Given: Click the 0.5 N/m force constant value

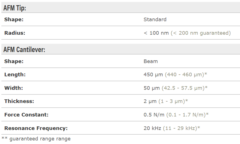Looking at the screenshot, I should pos(154,115).
